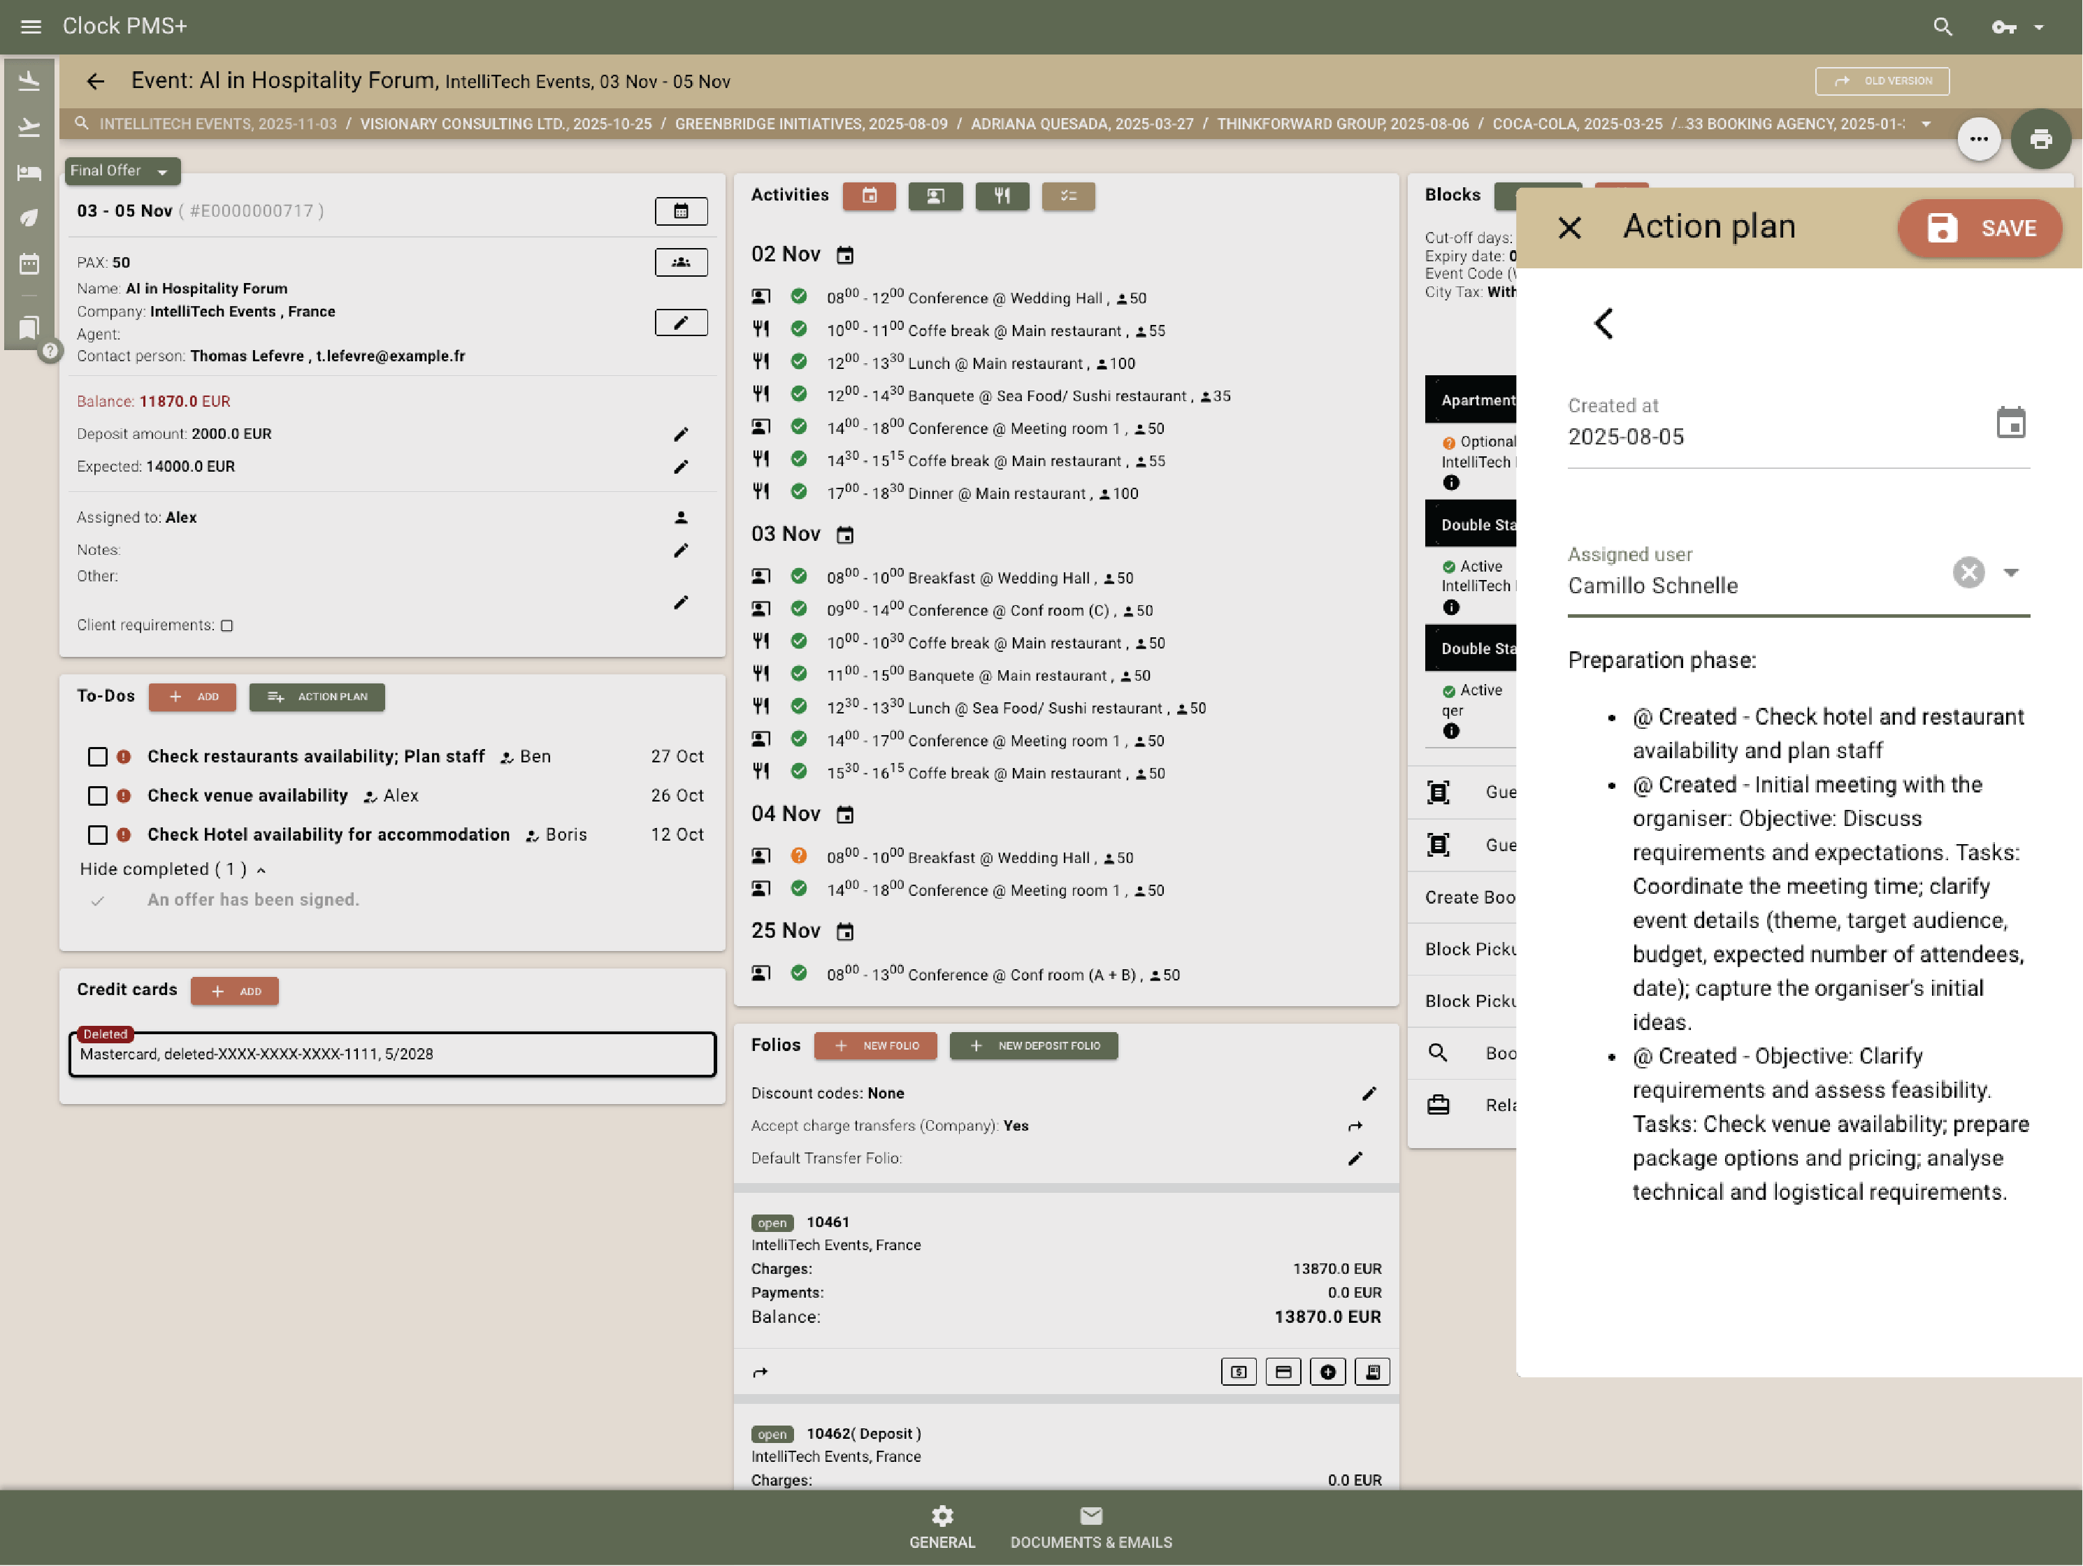
Task: Click the deposit amount edit pencil
Action: 681,434
